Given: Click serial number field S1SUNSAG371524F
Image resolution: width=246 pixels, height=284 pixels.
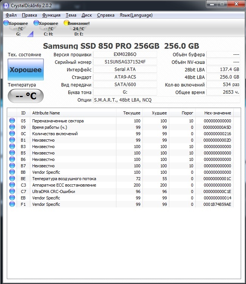Looking at the screenshot, I should pyautogui.click(x=125, y=62).
